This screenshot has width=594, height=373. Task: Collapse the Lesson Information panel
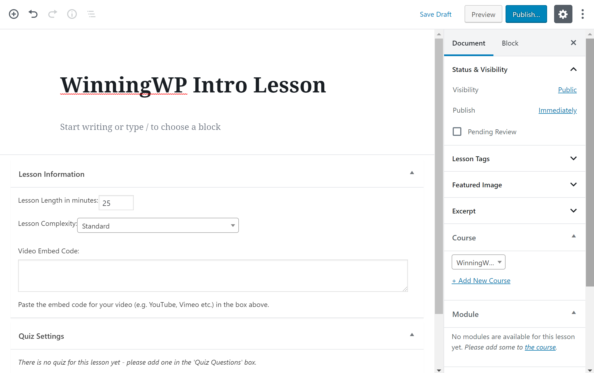pyautogui.click(x=412, y=173)
